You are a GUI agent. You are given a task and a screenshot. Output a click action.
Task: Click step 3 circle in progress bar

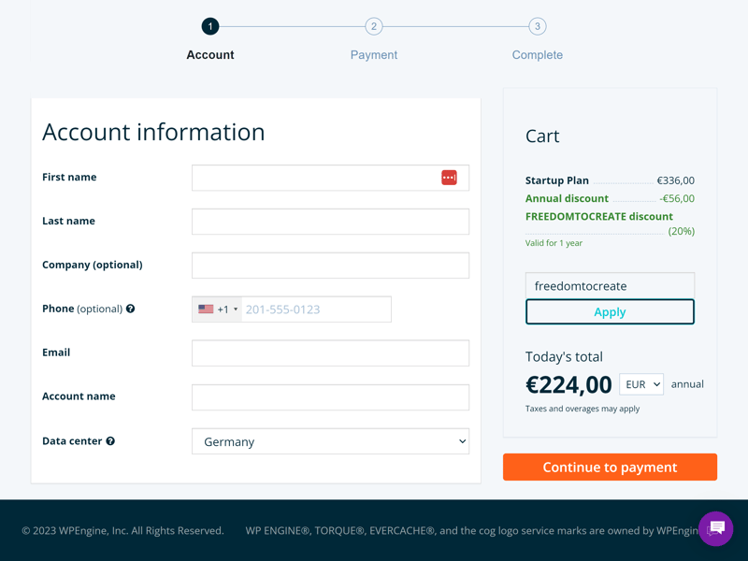(x=537, y=26)
